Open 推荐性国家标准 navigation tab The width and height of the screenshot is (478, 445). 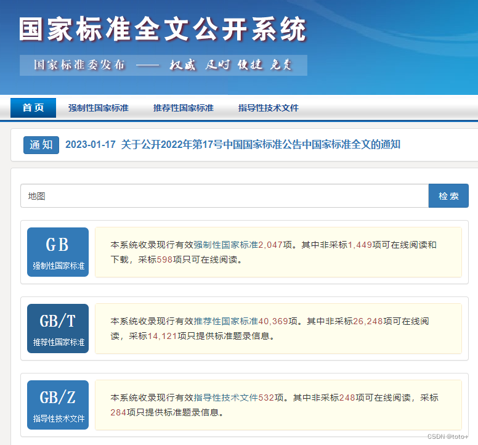(183, 108)
